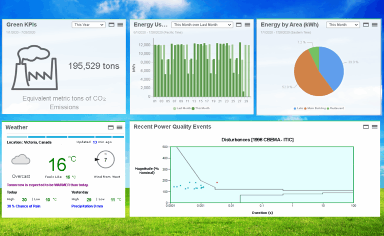This screenshot has width=384, height=236.
Task: Open the Recent Power Quality Events menu
Action: 374,127
